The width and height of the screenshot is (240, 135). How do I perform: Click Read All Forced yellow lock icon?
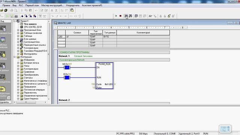[169, 16]
